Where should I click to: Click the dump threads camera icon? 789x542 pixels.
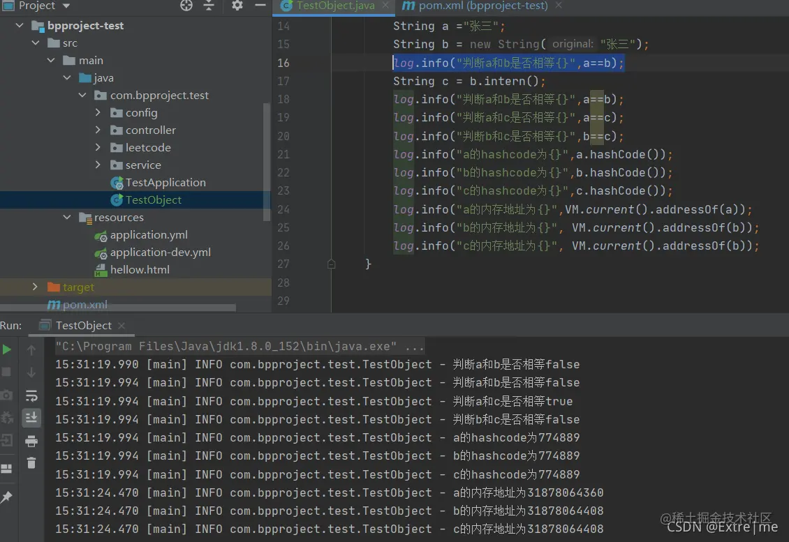(6, 396)
